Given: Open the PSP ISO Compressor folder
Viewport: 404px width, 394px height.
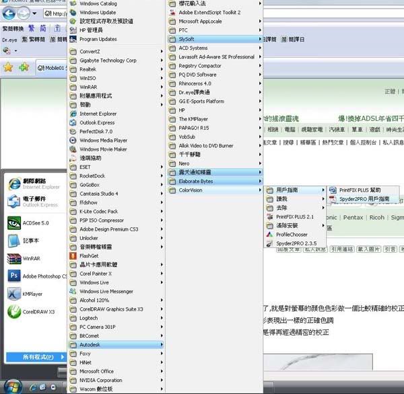Looking at the screenshot, I should 116,221.
